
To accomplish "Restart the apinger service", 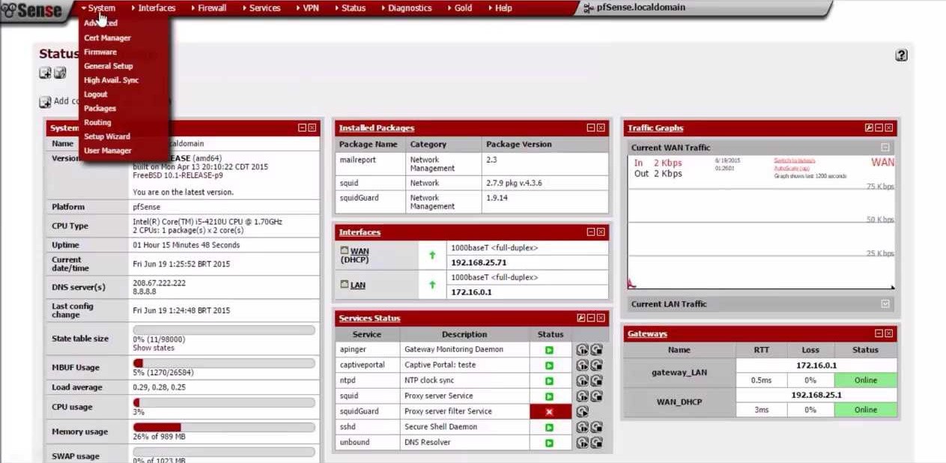I will tap(582, 349).
